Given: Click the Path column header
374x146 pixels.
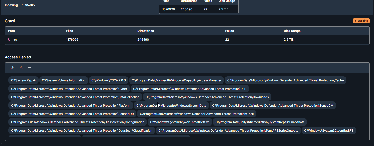Looking at the screenshot, I should [x=11, y=31].
